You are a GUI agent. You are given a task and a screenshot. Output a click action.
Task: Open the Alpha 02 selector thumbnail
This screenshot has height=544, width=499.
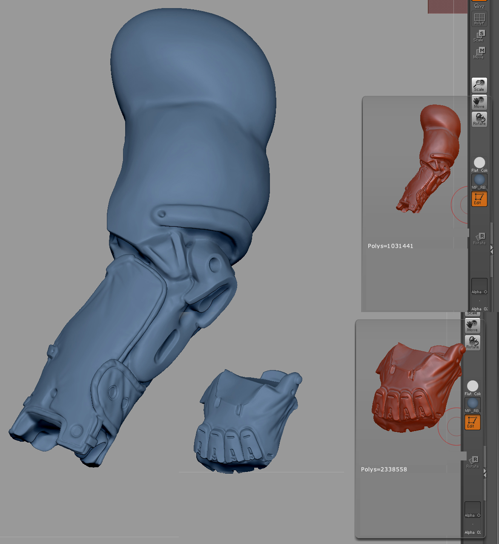[479, 301]
